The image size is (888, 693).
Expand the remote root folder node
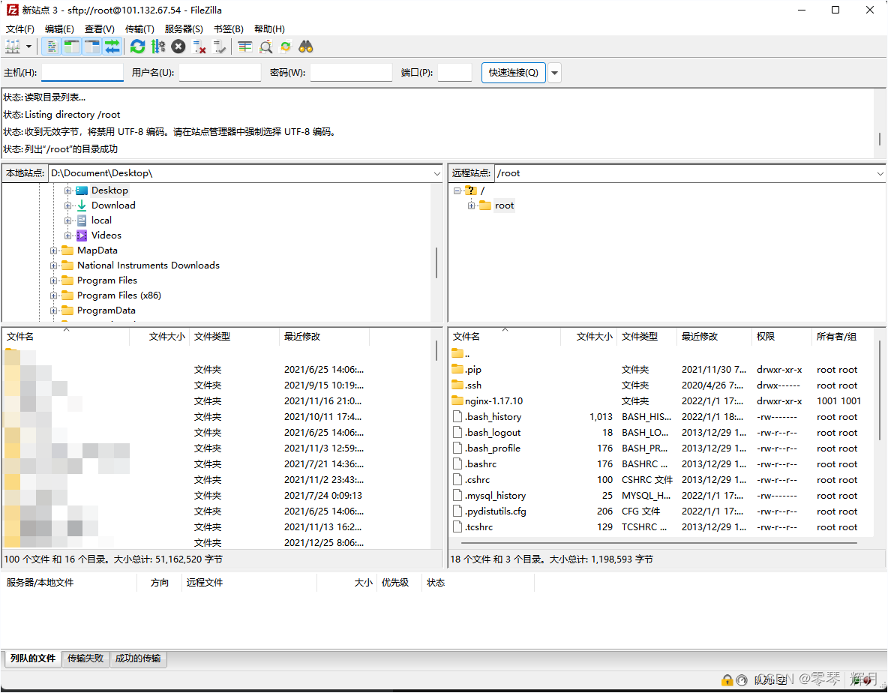[x=471, y=206]
